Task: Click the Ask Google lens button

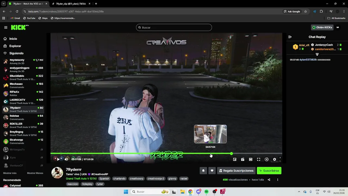Action: coord(292,11)
